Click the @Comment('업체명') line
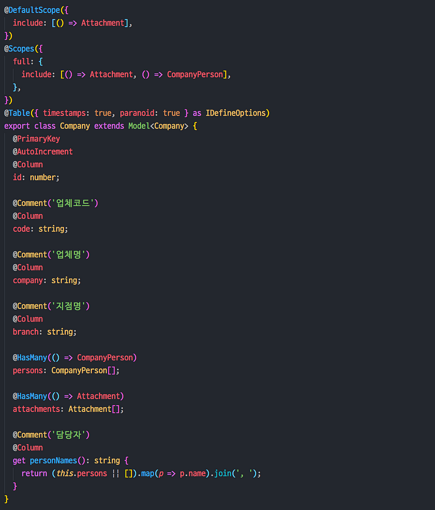This screenshot has width=435, height=510. click(x=51, y=255)
